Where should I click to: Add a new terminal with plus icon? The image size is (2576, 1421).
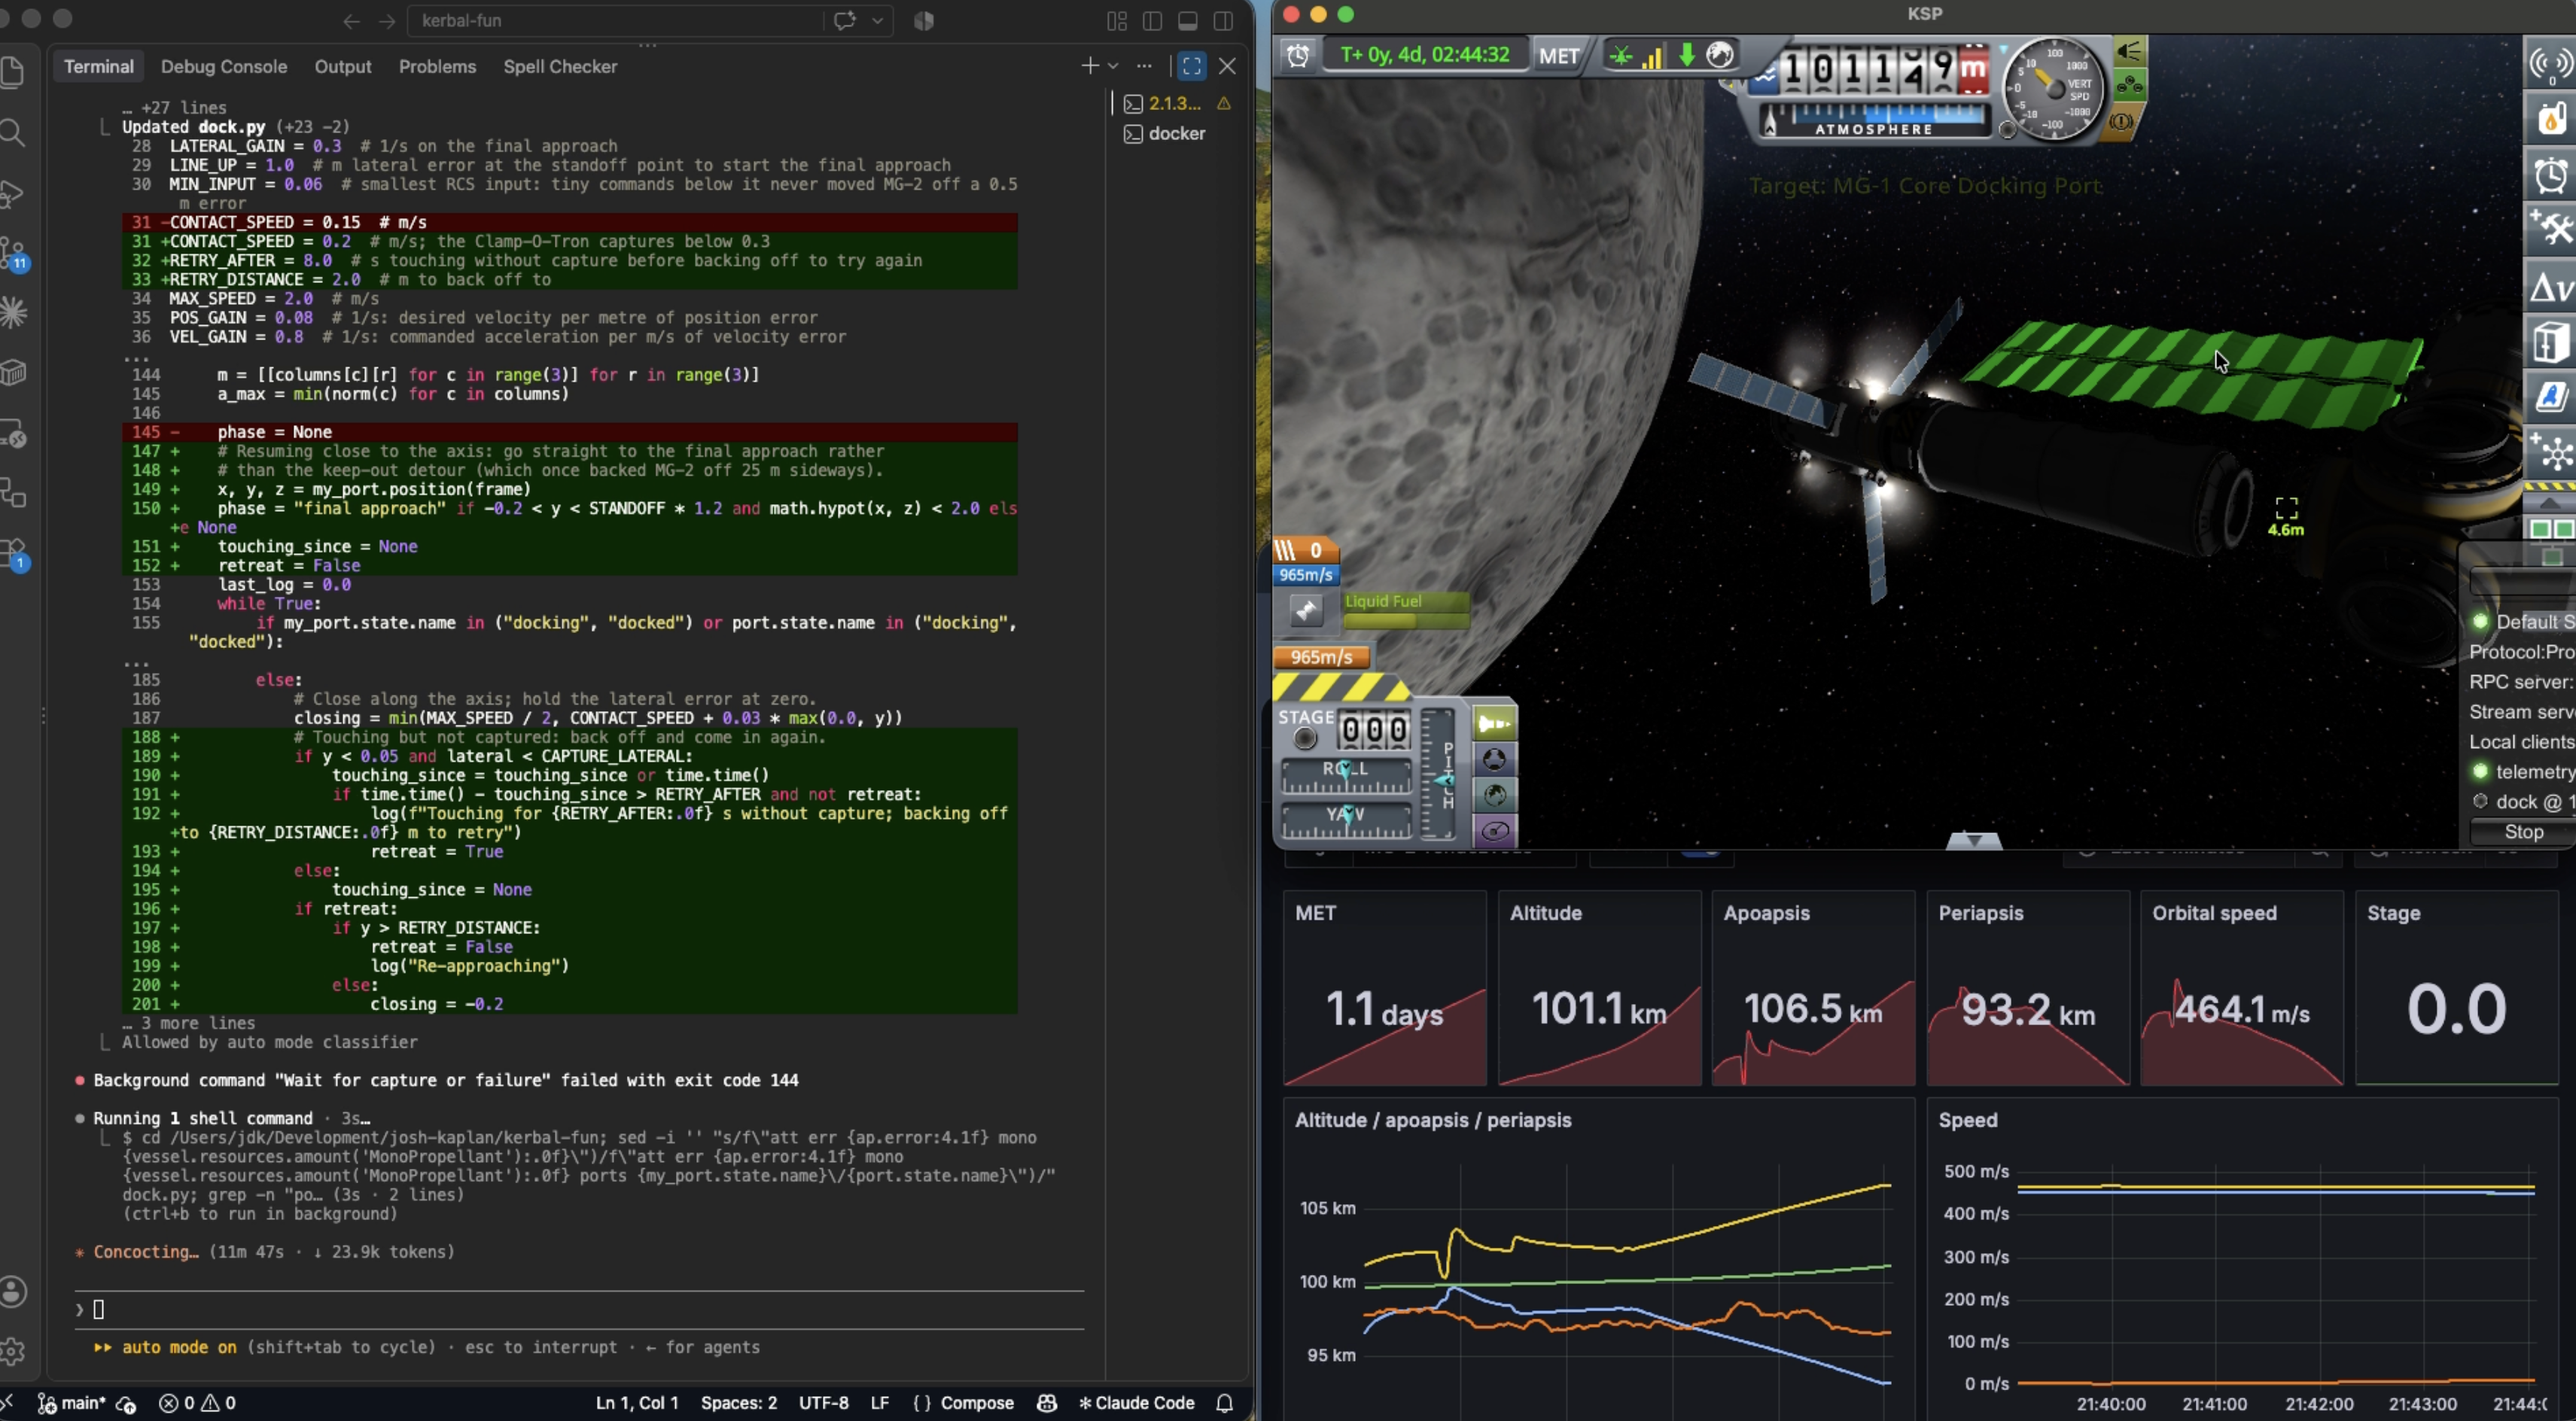point(1089,66)
